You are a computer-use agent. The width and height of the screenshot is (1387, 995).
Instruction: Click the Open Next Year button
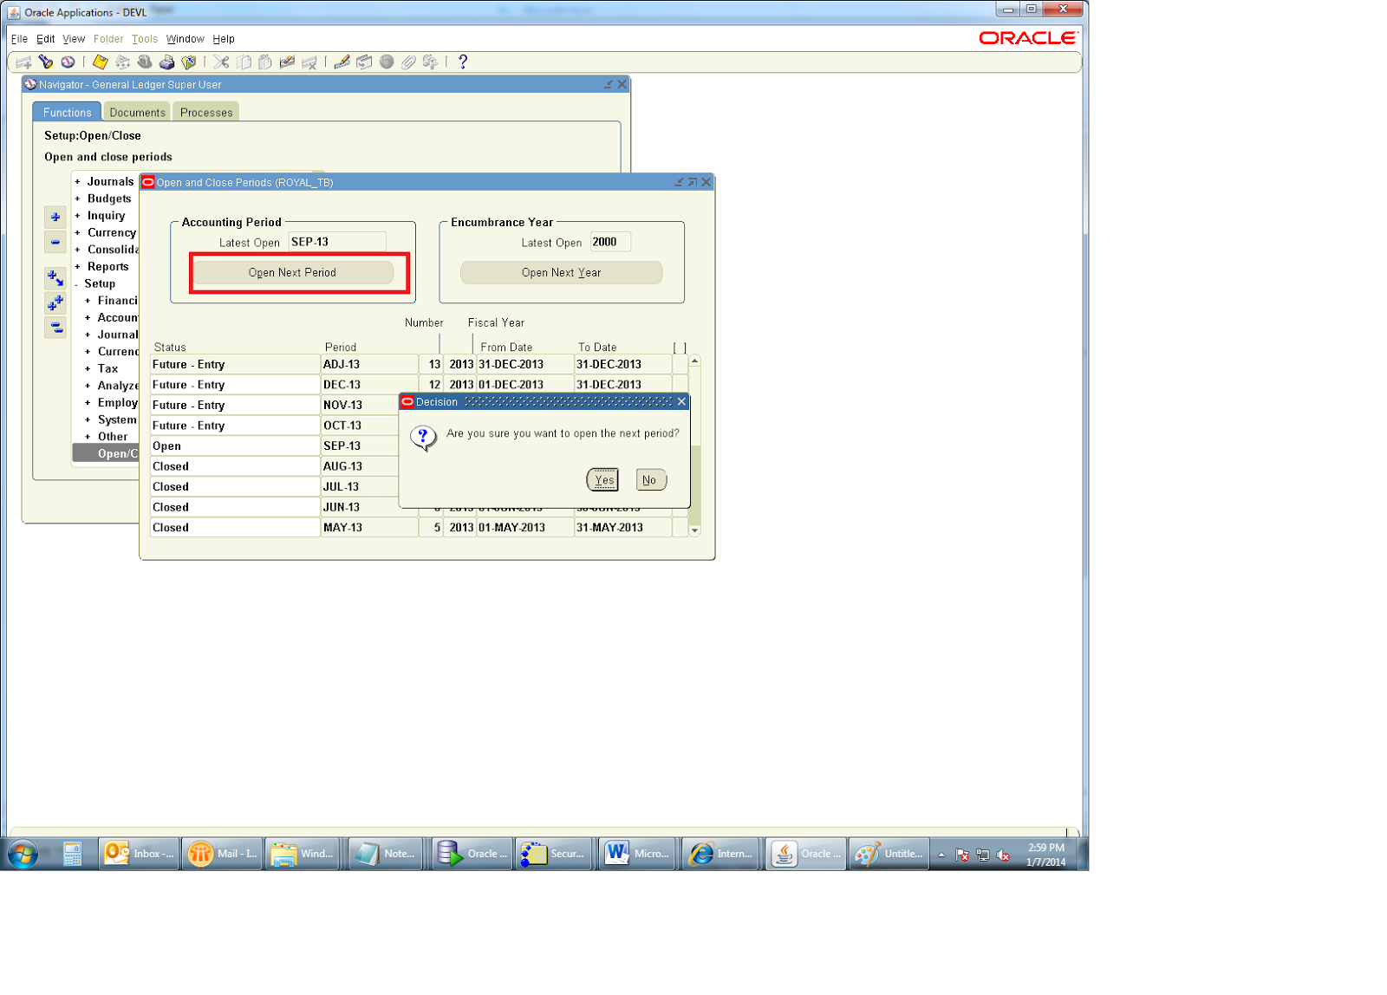562,273
